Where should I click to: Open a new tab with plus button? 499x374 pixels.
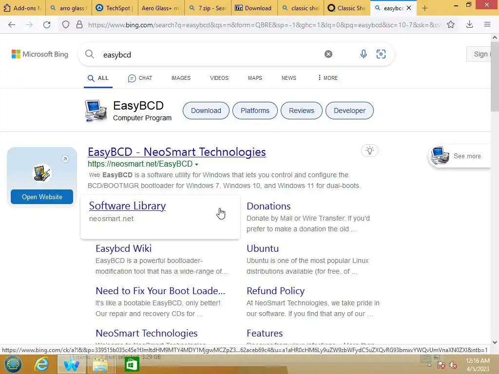coord(424,8)
